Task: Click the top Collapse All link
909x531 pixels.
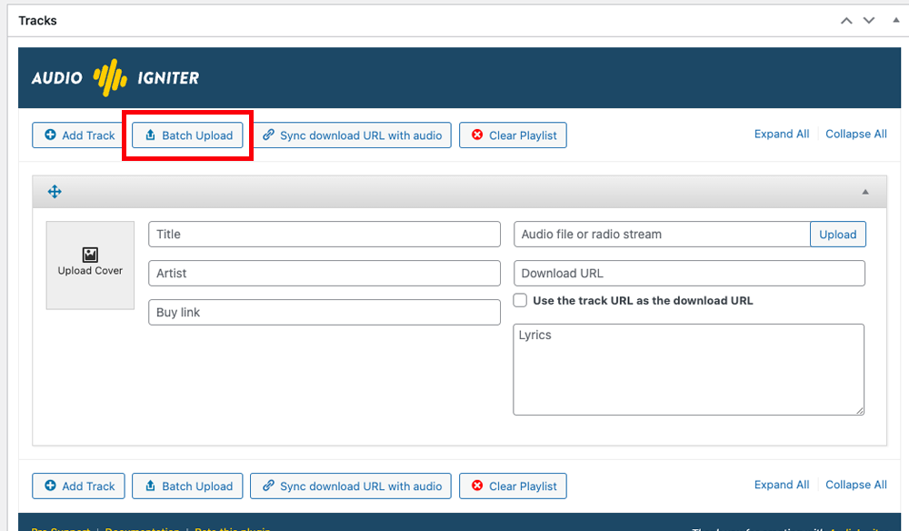Action: 855,134
